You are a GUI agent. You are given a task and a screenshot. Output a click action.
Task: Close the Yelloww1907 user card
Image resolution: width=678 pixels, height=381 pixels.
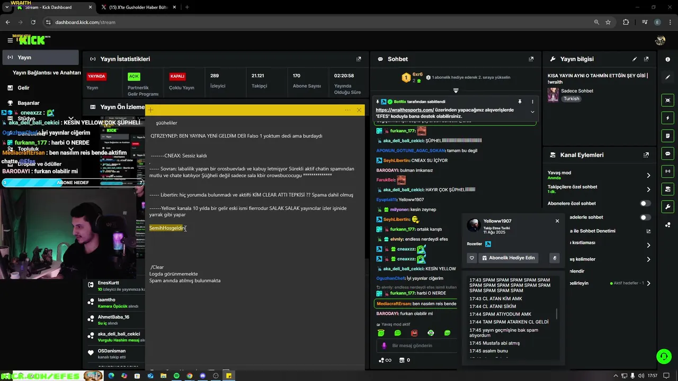click(x=557, y=221)
